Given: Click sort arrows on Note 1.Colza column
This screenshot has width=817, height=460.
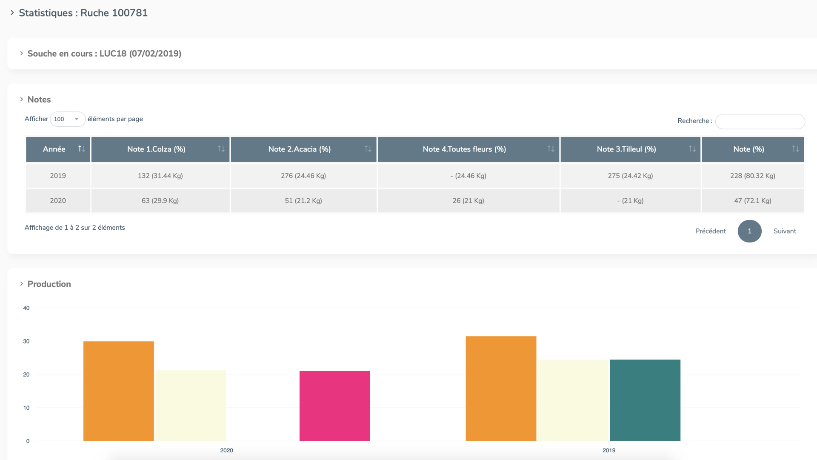Looking at the screenshot, I should (x=221, y=149).
